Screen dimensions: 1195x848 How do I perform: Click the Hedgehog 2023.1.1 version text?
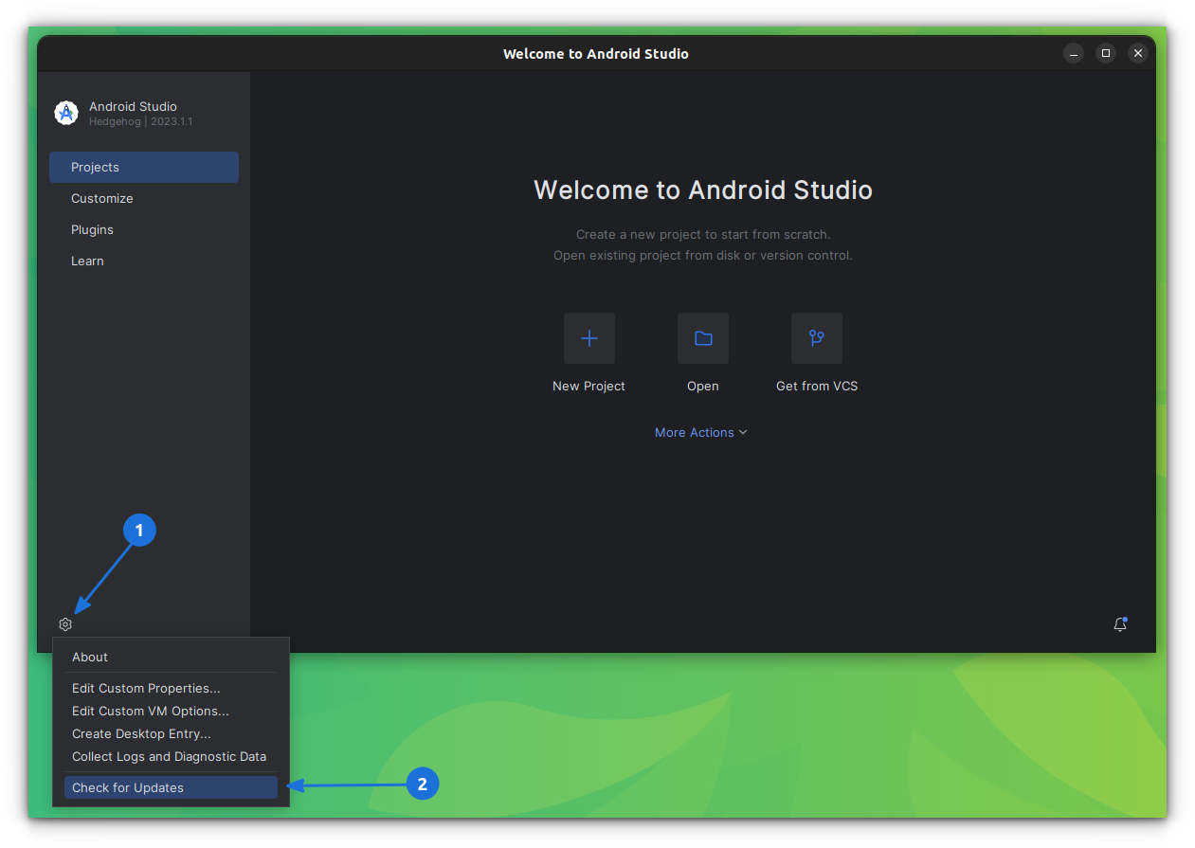(x=140, y=121)
